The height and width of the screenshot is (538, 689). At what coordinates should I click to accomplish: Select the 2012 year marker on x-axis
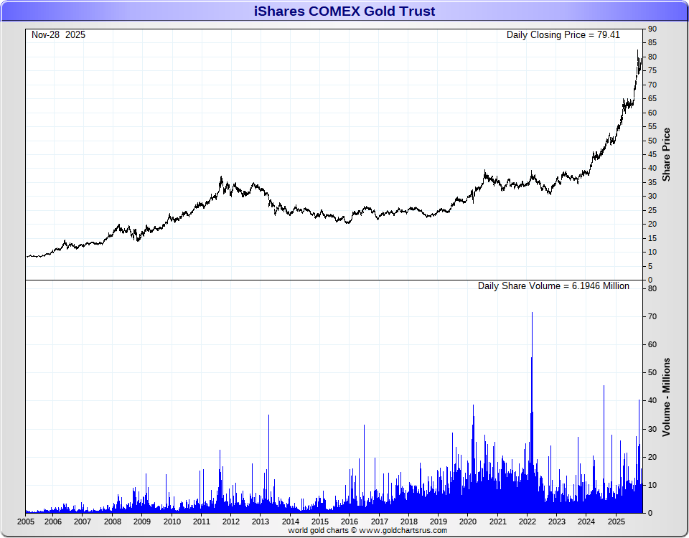click(x=231, y=521)
